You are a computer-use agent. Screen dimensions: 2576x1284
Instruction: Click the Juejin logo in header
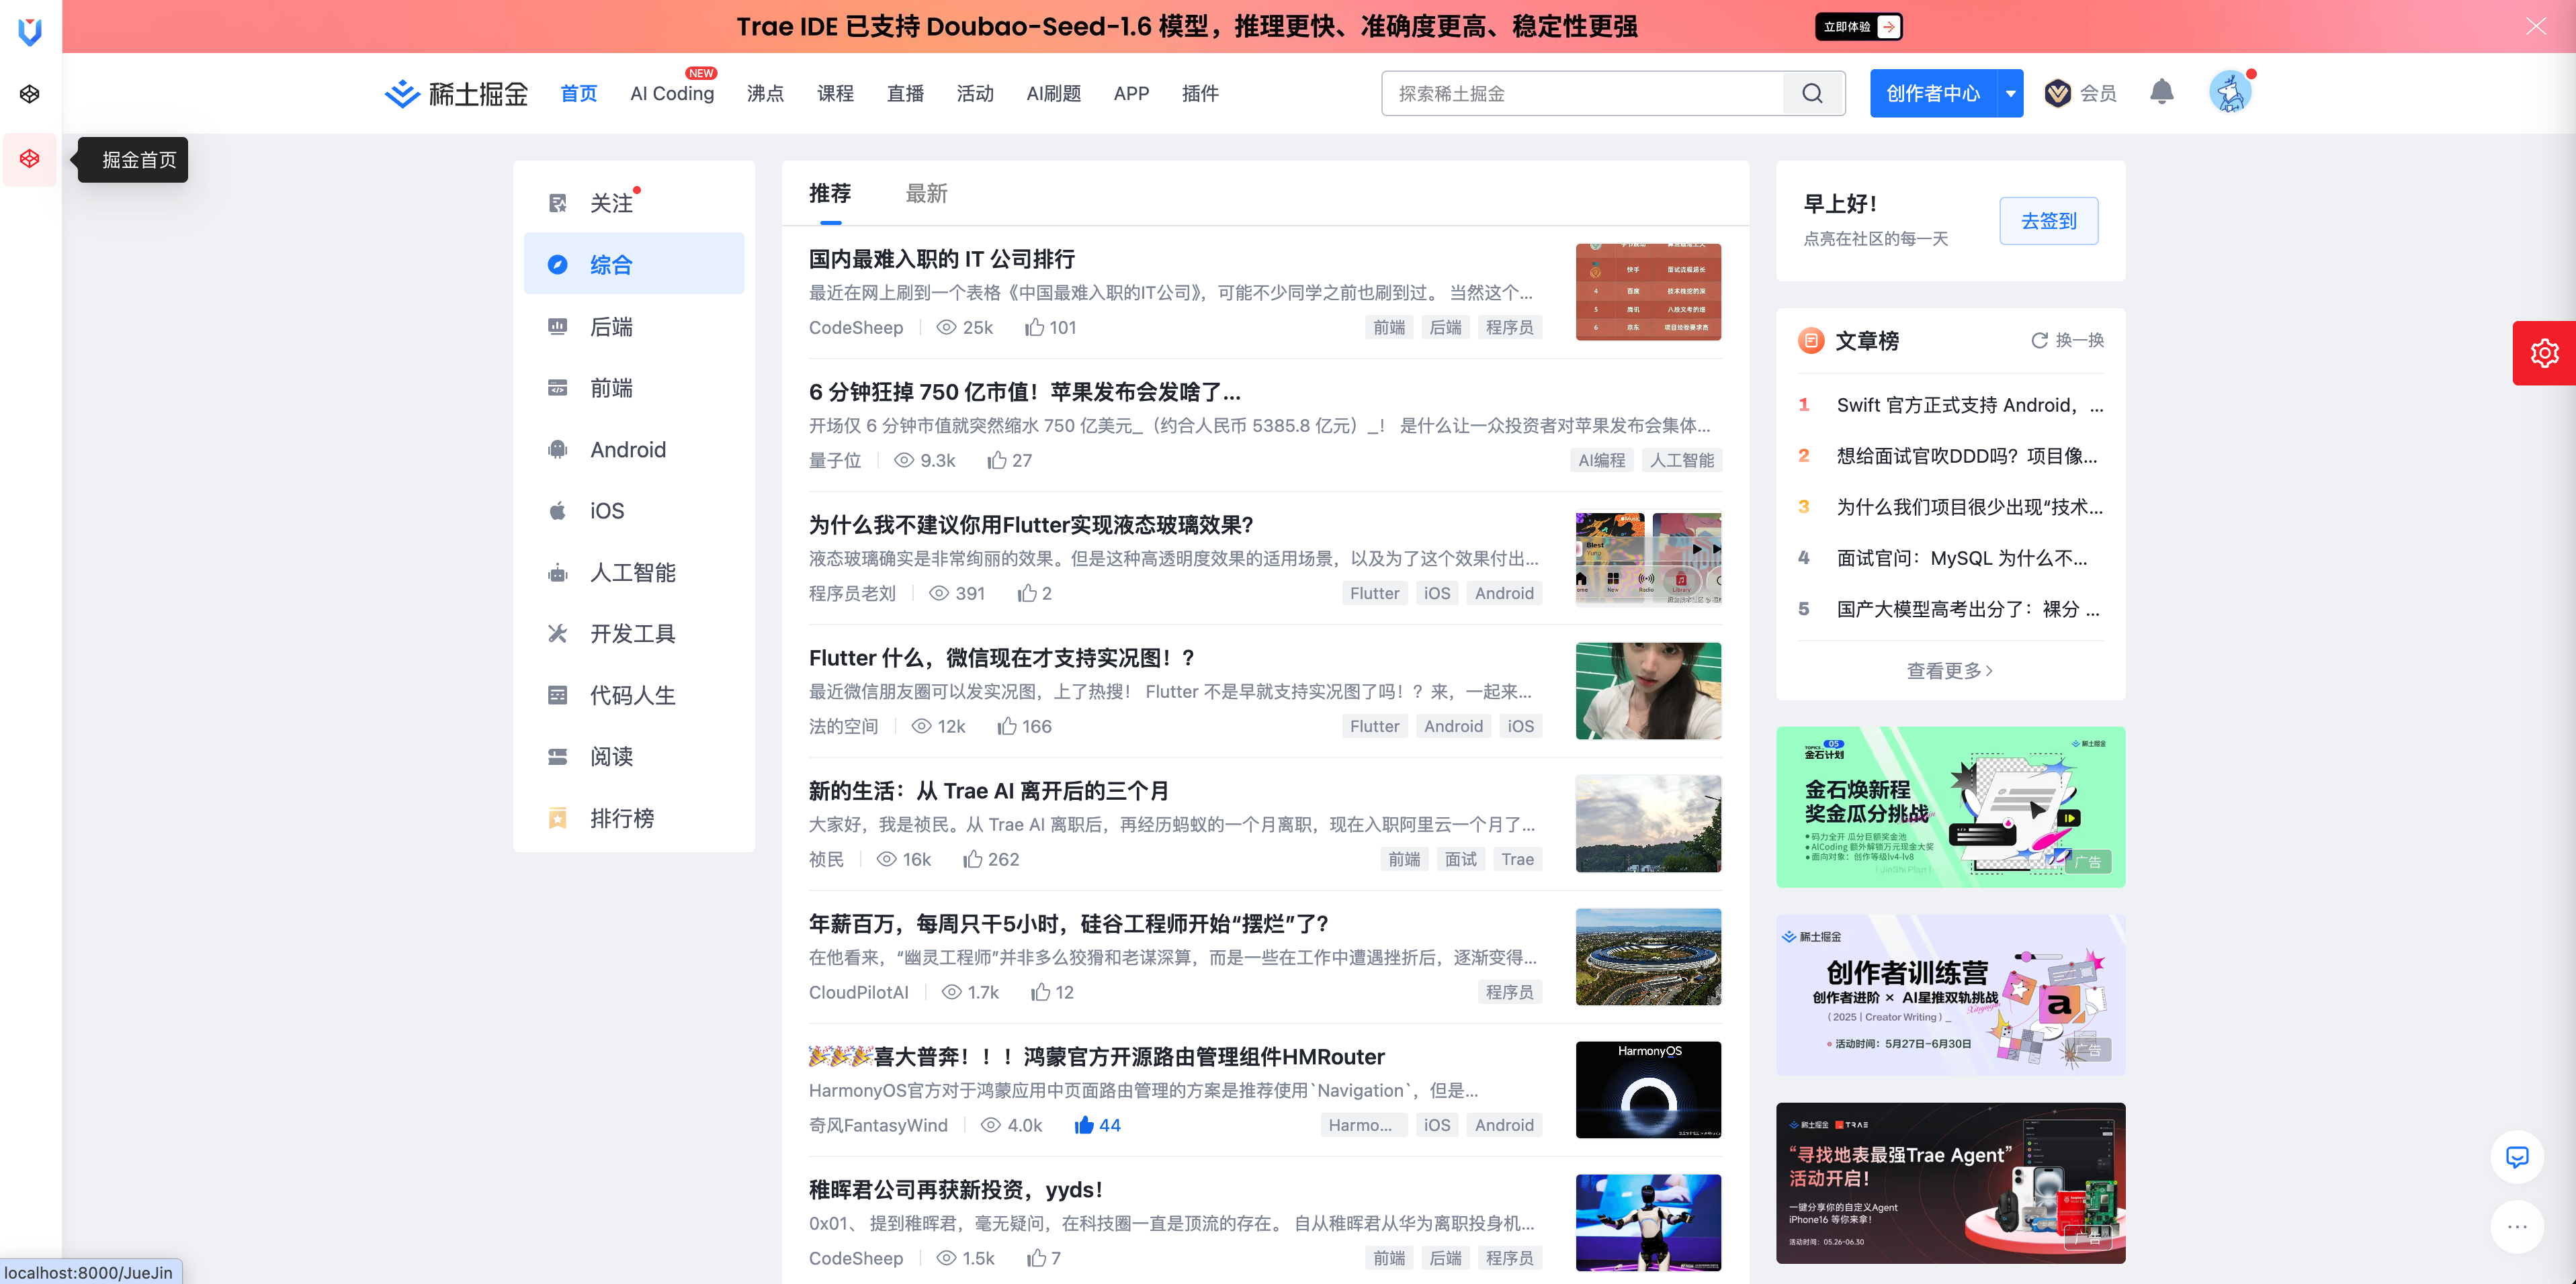[456, 93]
